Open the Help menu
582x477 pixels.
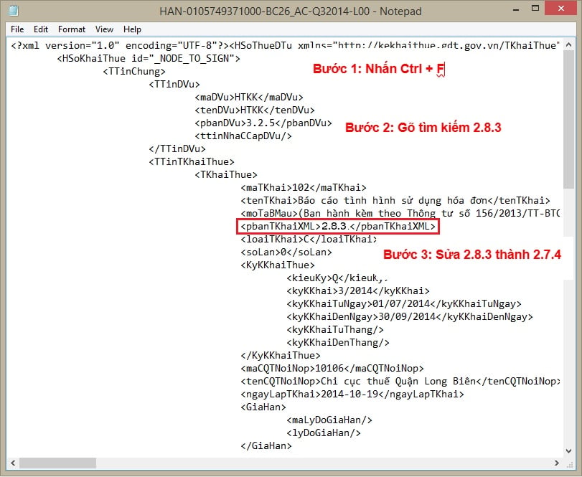tap(132, 29)
